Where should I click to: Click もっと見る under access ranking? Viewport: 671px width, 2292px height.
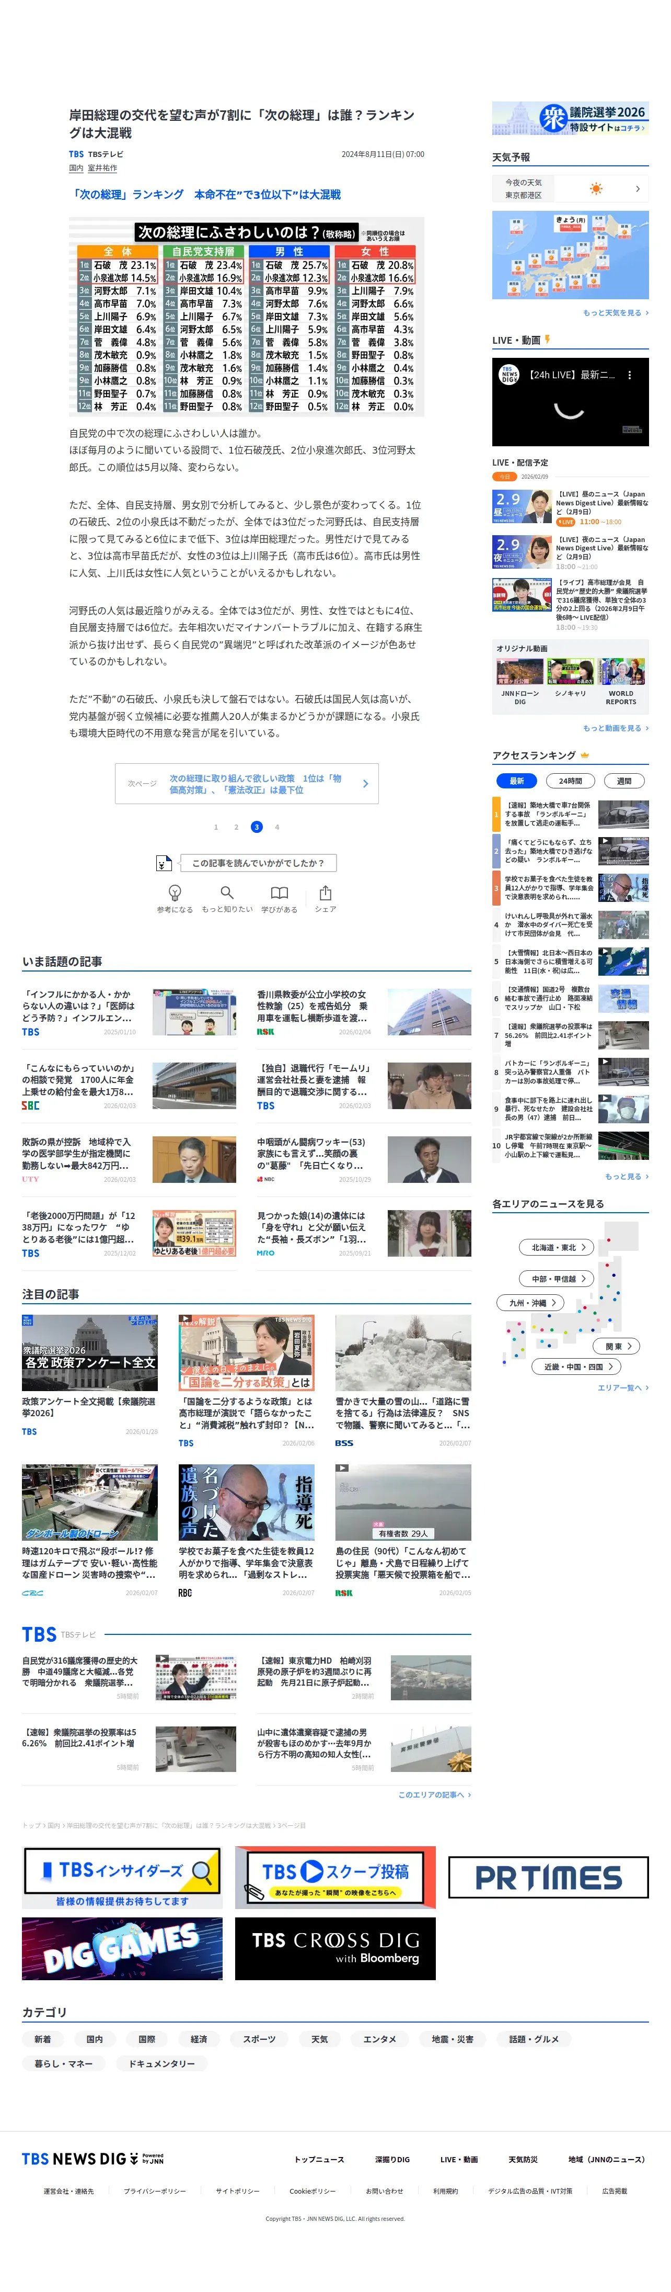pyautogui.click(x=627, y=1176)
